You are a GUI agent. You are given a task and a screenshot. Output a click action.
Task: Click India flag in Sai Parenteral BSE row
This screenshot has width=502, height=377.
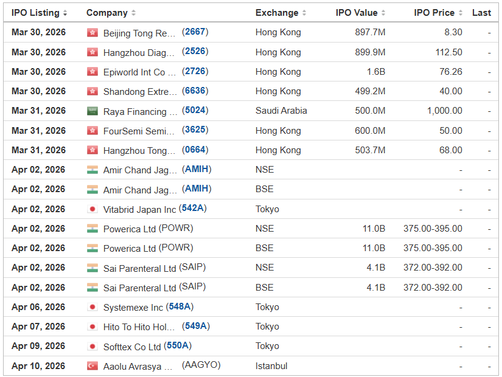[92, 288]
